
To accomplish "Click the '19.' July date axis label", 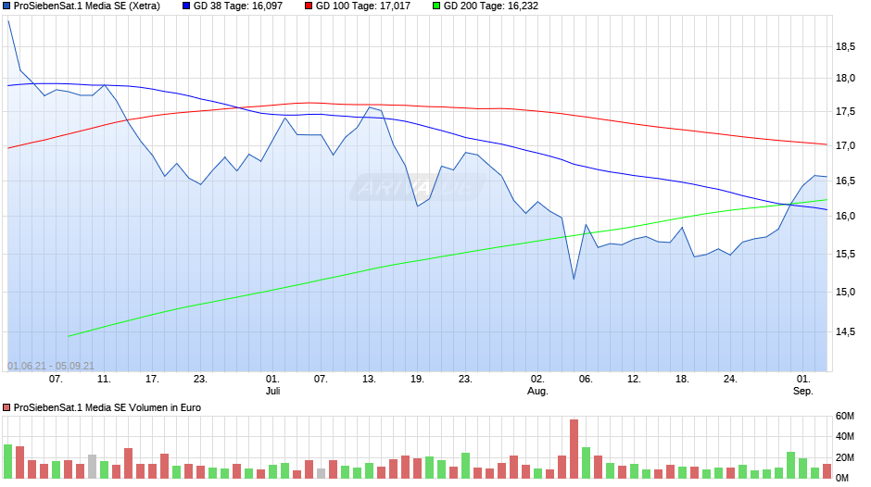I will [417, 380].
